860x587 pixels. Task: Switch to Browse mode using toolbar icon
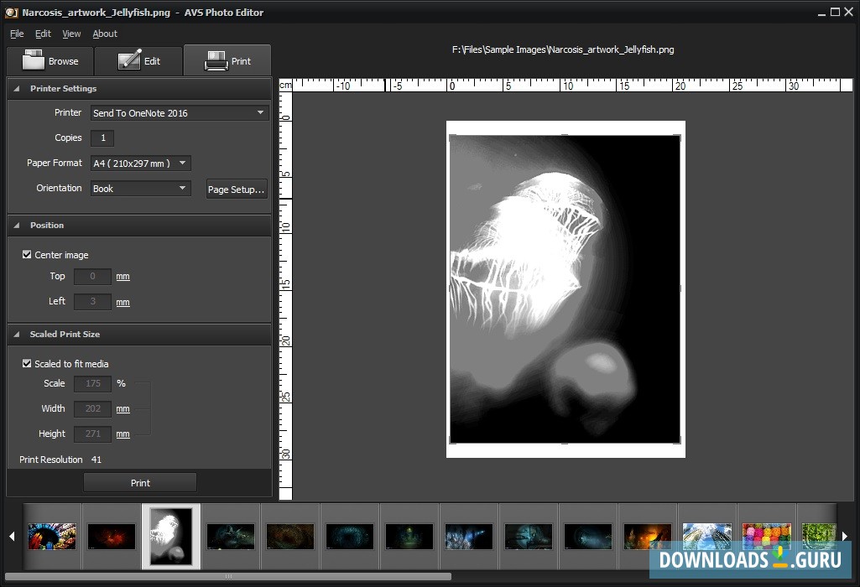coord(50,60)
